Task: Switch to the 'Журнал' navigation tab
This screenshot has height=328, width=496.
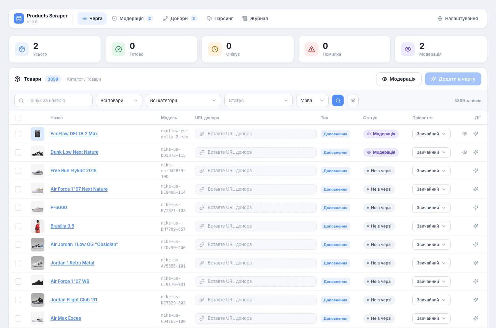Action: tap(255, 18)
